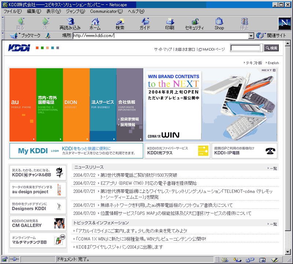Click the red color square near logo
The height and width of the screenshot is (264, 293).
pyautogui.click(x=37, y=48)
